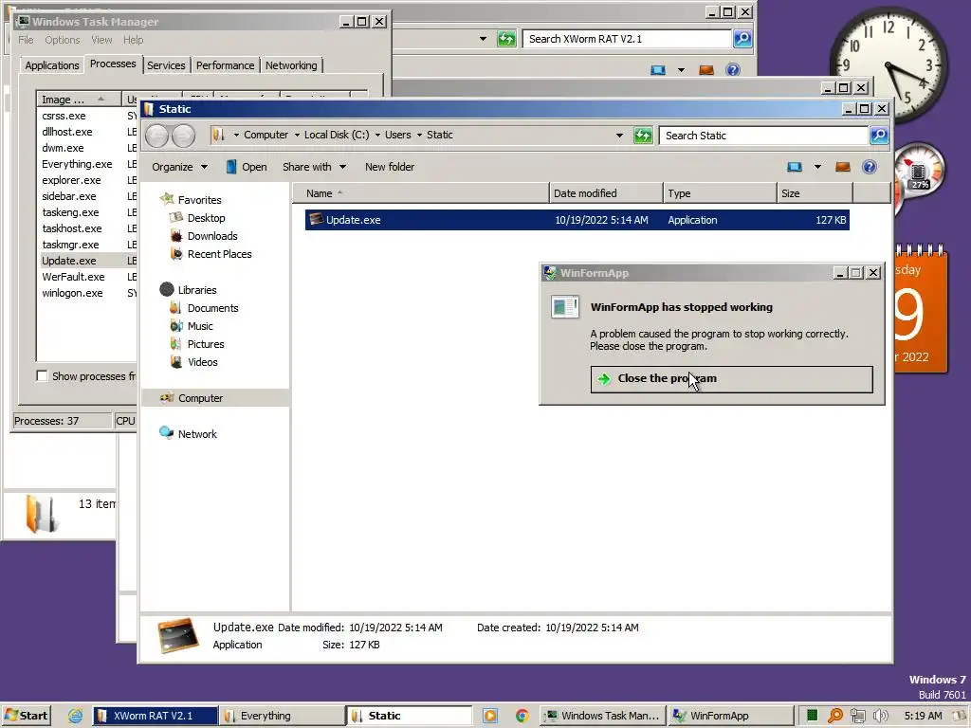Click search magnifier in Static window

pyautogui.click(x=879, y=135)
